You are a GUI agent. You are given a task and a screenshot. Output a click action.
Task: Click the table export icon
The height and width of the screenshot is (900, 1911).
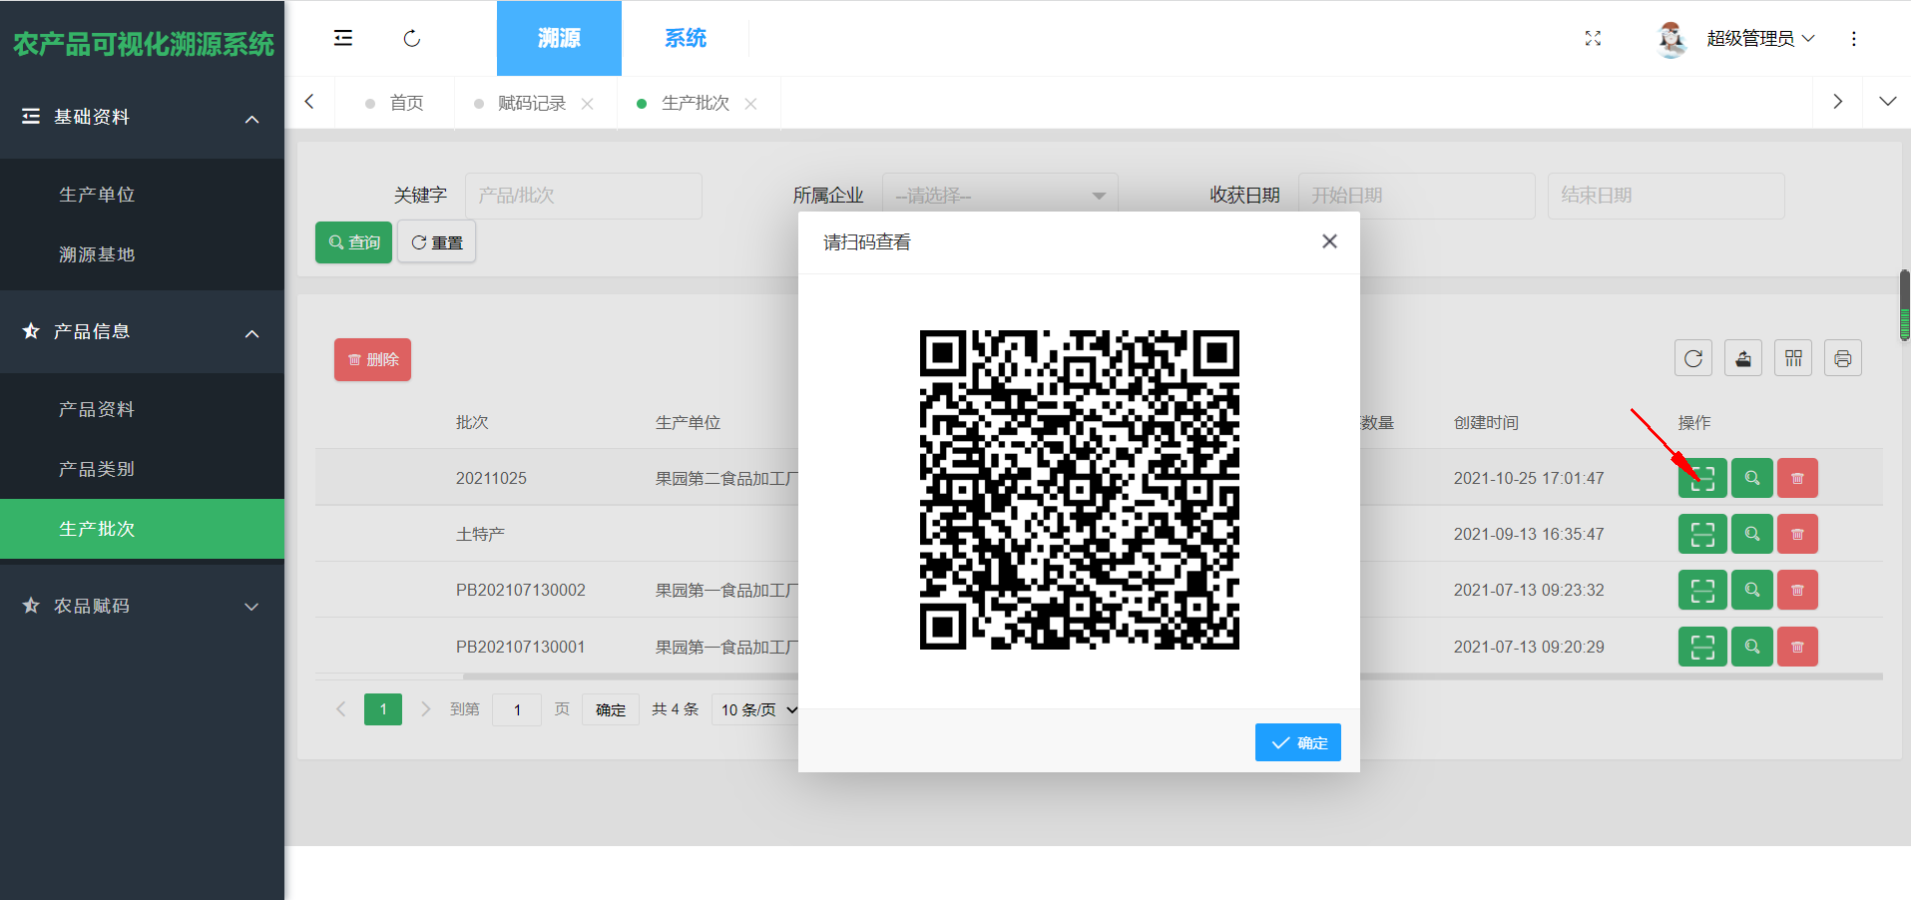(1743, 358)
